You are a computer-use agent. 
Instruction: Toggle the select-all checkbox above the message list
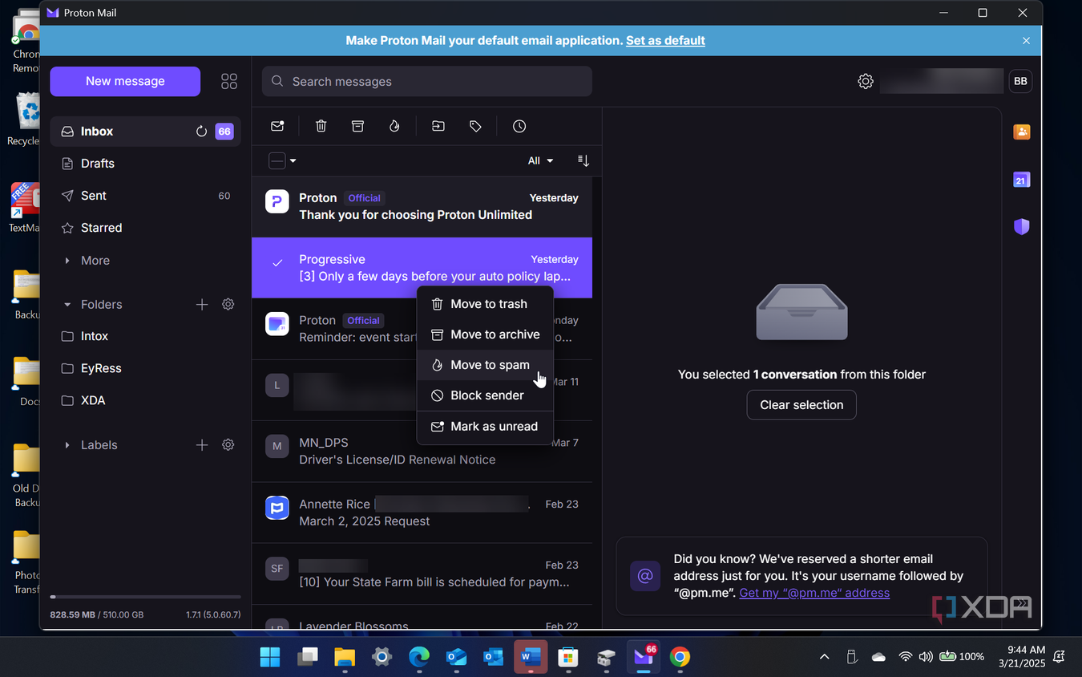[277, 160]
